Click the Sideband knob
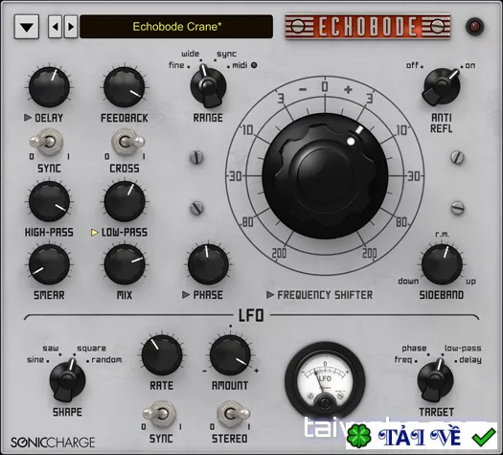This screenshot has width=503, height=455. point(442,264)
